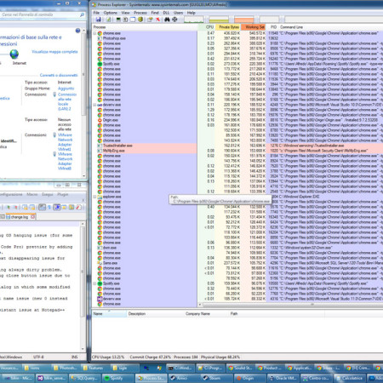Open Connessione alla rete locale (LAN) 2 link
The width and height of the screenshot is (383, 383).
(x=67, y=101)
